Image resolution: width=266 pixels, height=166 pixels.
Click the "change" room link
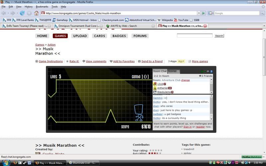[x=185, y=80]
